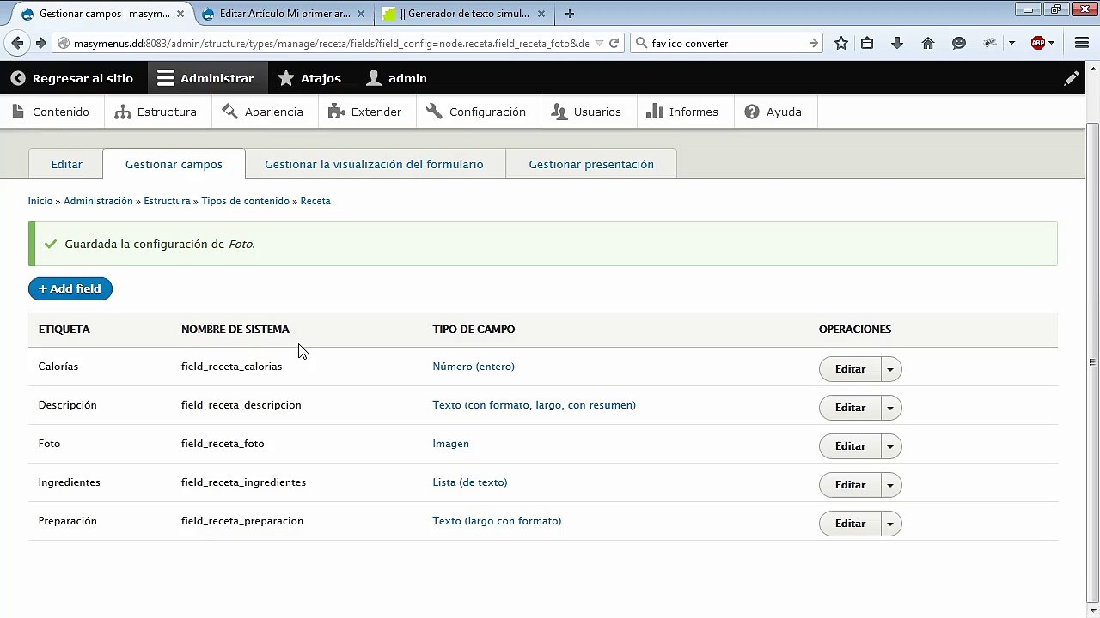Open the admin user menu
The height and width of the screenshot is (618, 1100).
click(396, 78)
